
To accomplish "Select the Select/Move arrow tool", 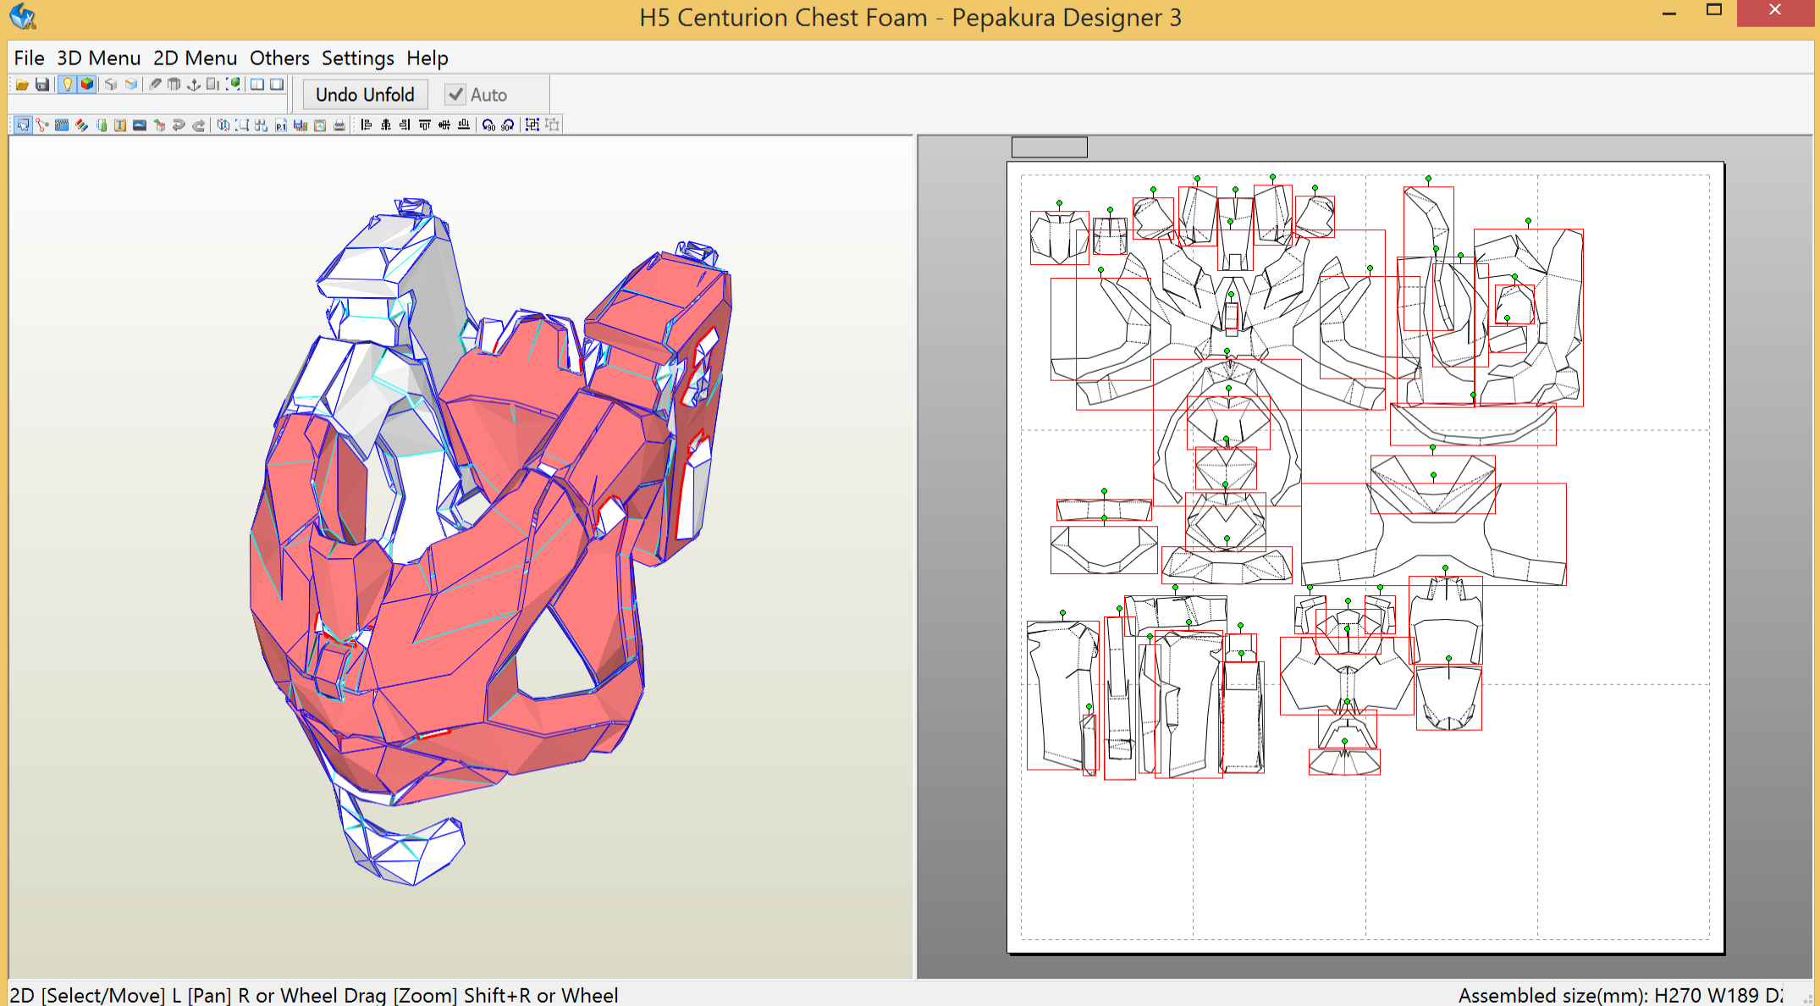I will 23,125.
